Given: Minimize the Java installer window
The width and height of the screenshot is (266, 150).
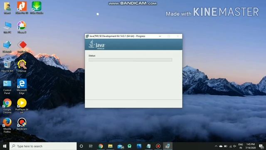Looking at the screenshot, I should click(160, 36).
